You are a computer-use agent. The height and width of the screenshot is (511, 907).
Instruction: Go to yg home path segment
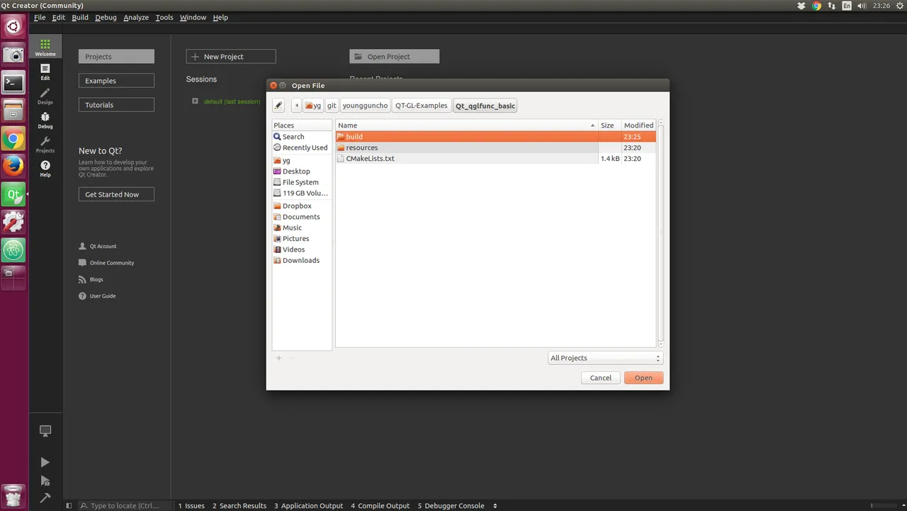tap(313, 106)
